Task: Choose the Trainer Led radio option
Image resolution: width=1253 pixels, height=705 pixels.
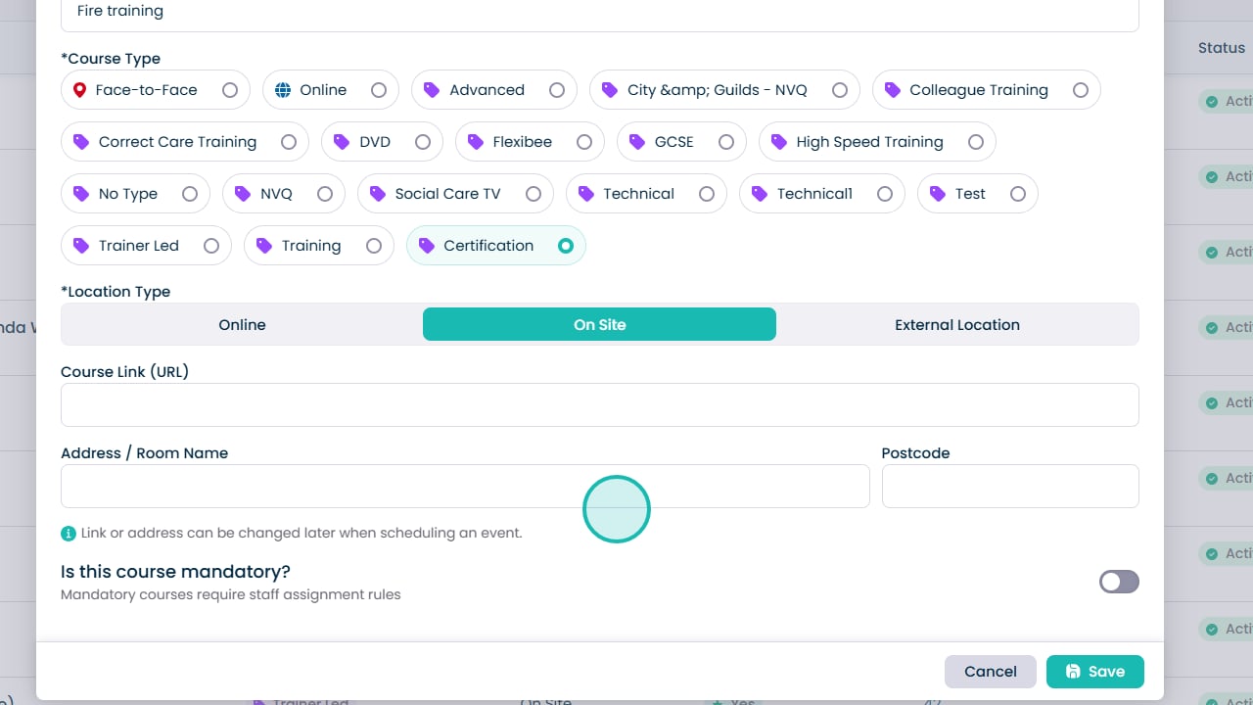Action: click(x=211, y=246)
